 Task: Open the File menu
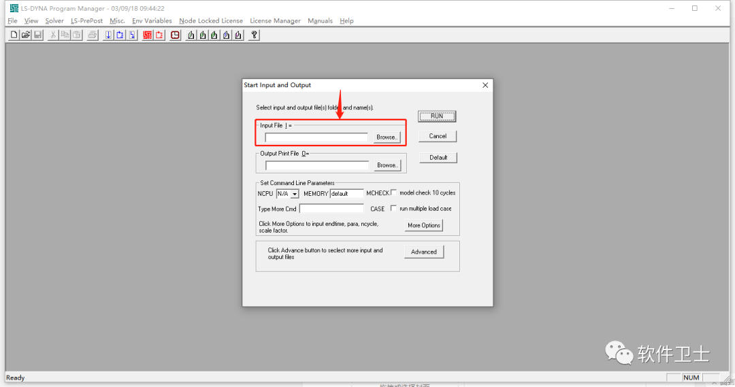pos(13,20)
